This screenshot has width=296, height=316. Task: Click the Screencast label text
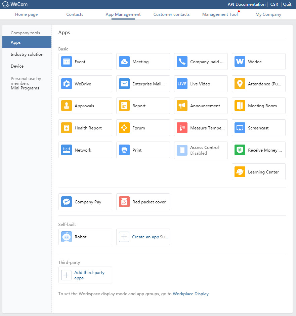258,128
